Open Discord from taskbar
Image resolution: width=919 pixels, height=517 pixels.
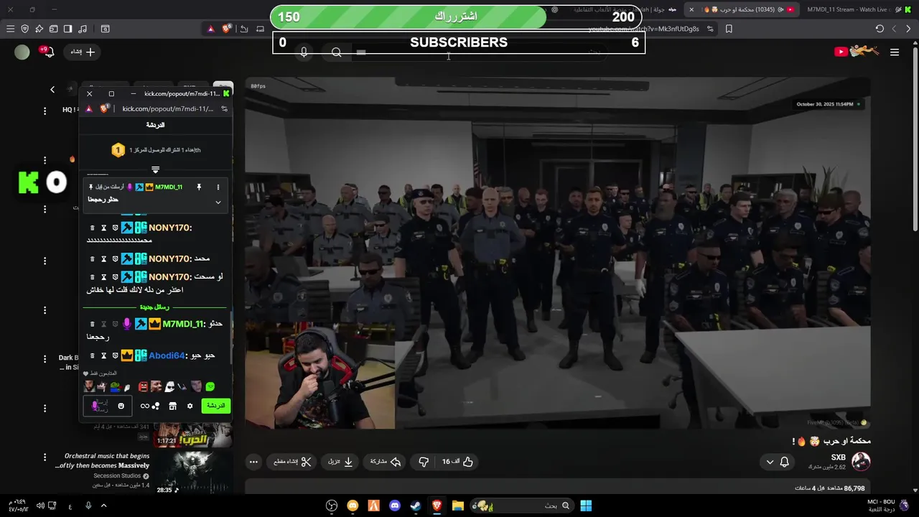click(394, 506)
